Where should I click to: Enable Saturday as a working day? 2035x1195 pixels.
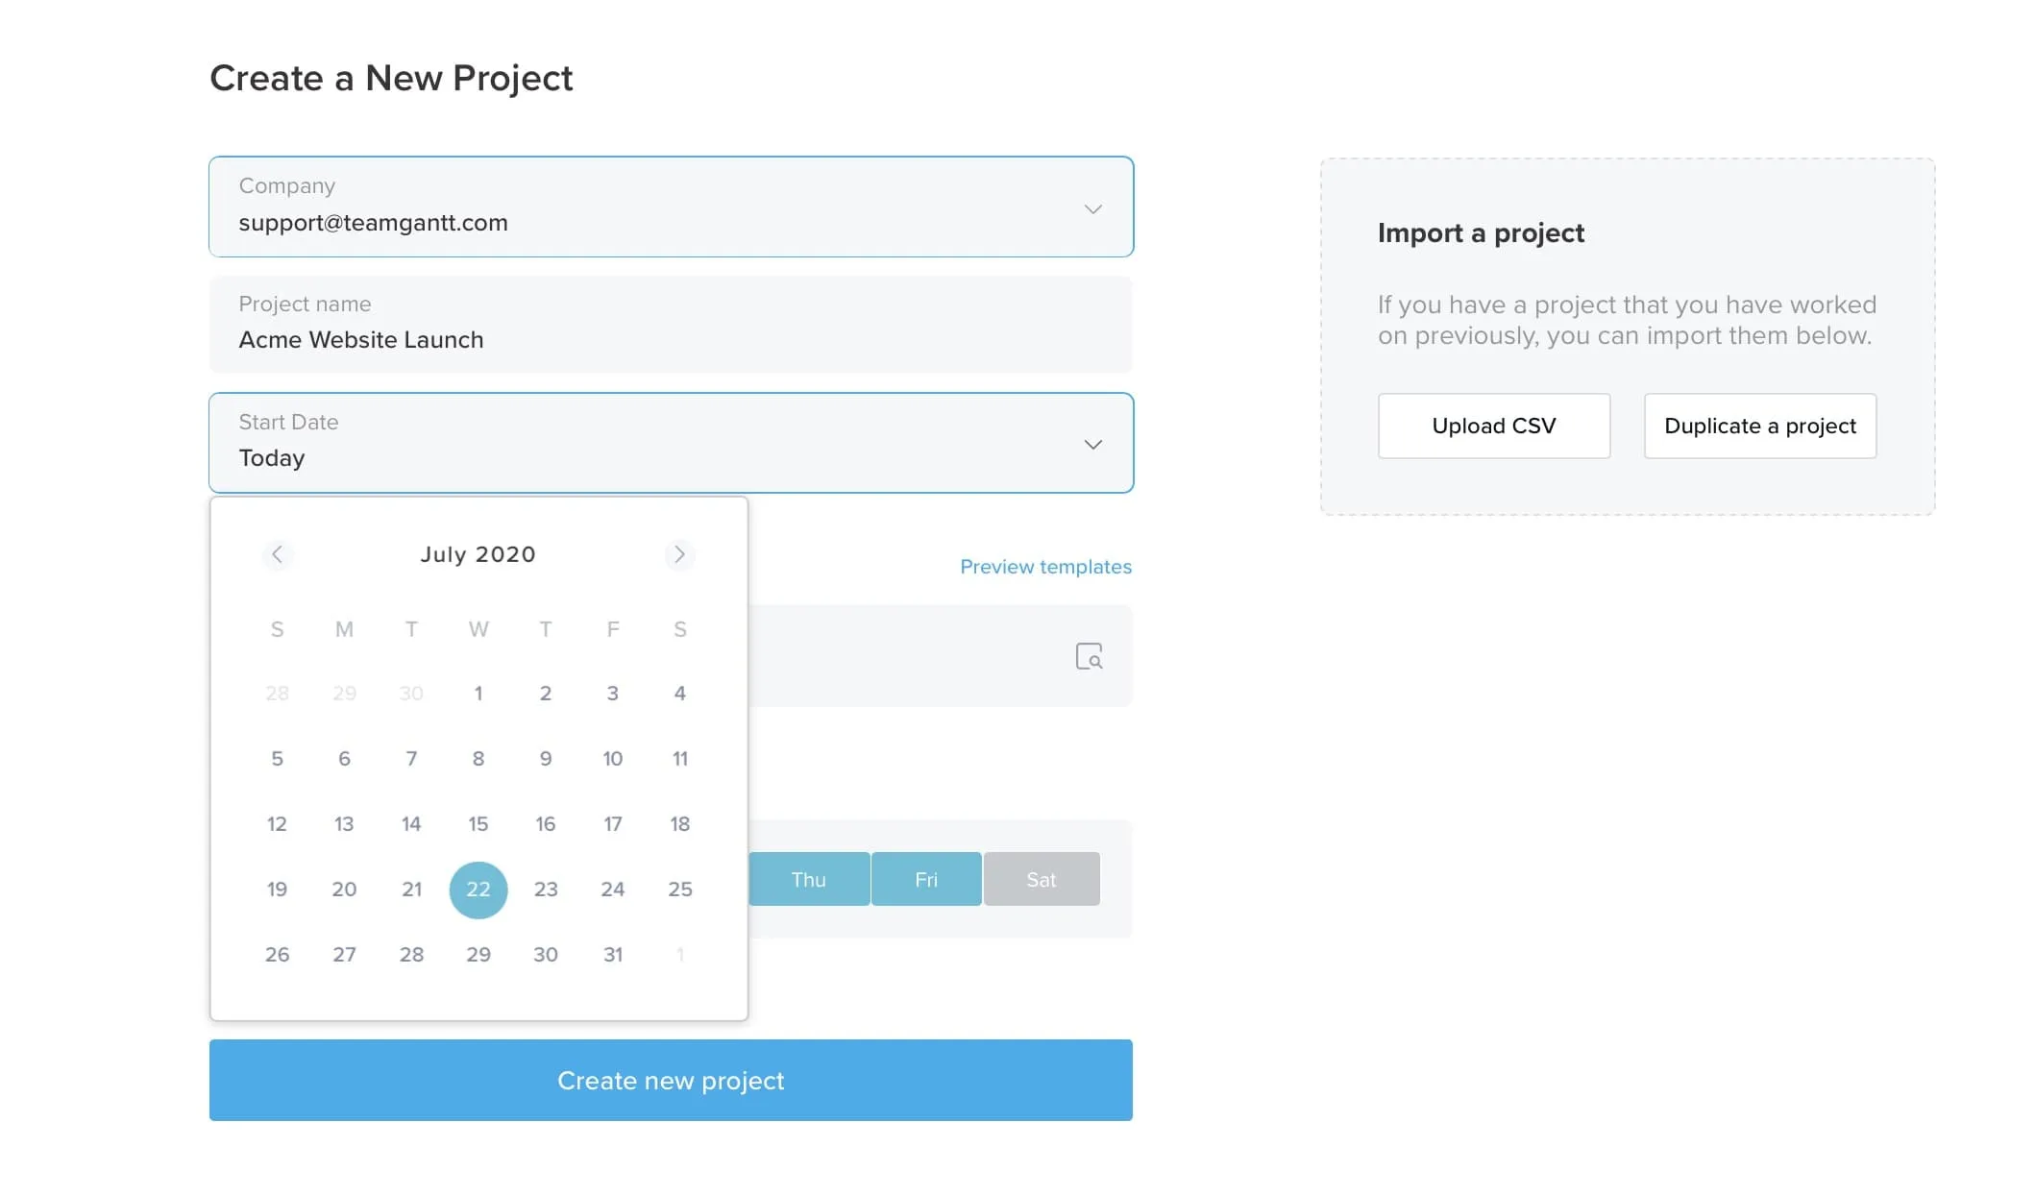click(1042, 878)
